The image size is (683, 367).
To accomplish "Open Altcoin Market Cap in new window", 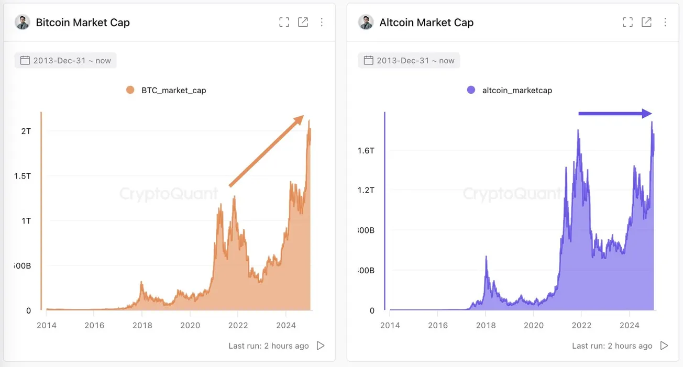I will (646, 22).
